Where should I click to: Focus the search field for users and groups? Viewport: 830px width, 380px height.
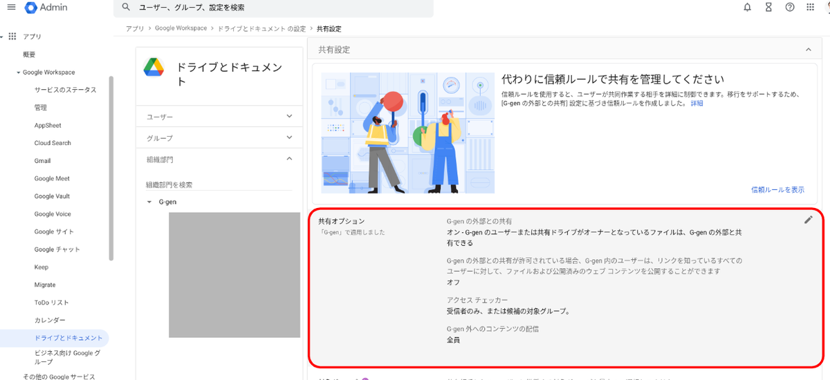(273, 8)
